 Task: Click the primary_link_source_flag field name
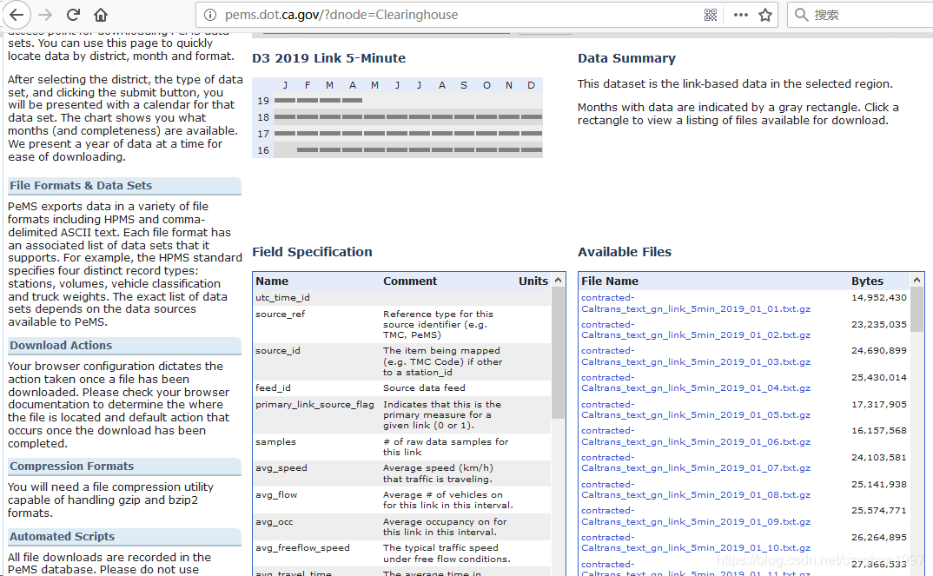pyautogui.click(x=314, y=404)
